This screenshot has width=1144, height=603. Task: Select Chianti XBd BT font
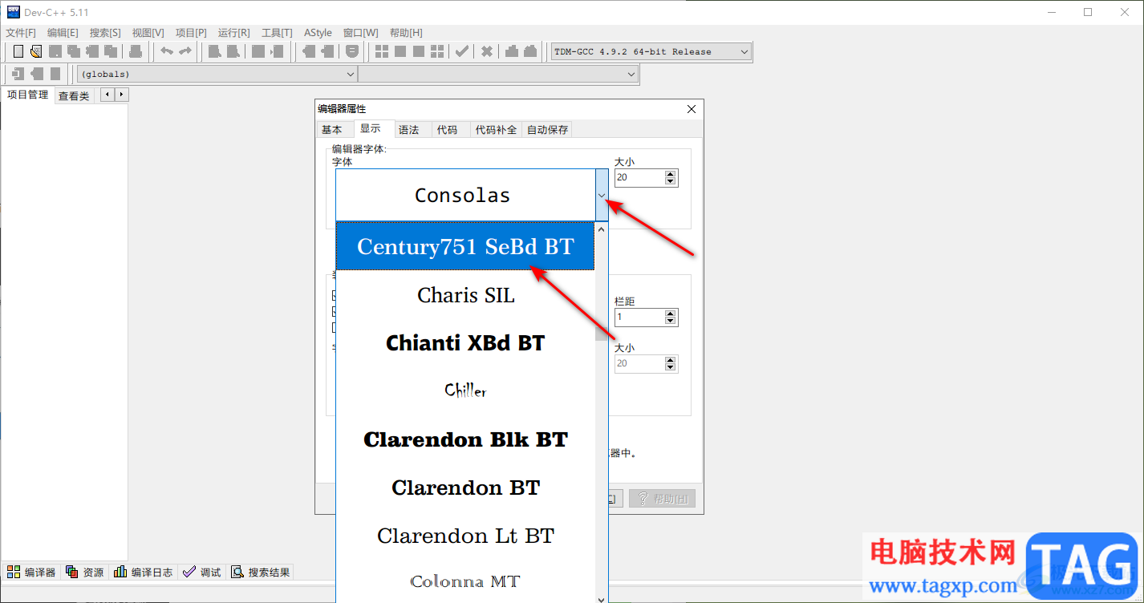(465, 343)
